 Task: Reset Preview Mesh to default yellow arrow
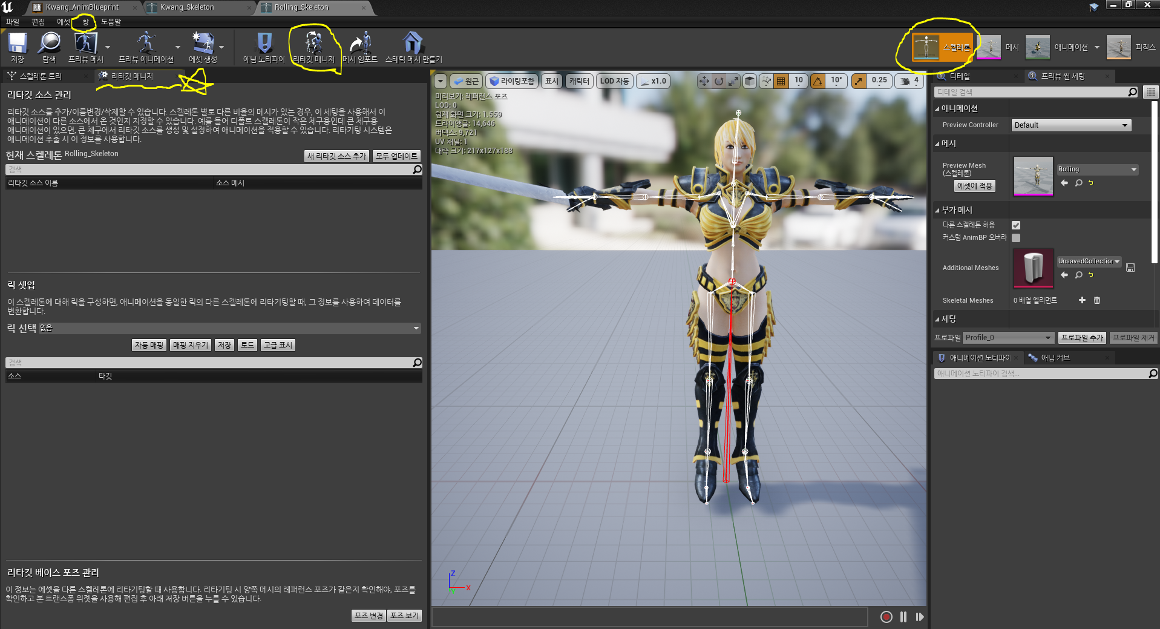click(1091, 183)
